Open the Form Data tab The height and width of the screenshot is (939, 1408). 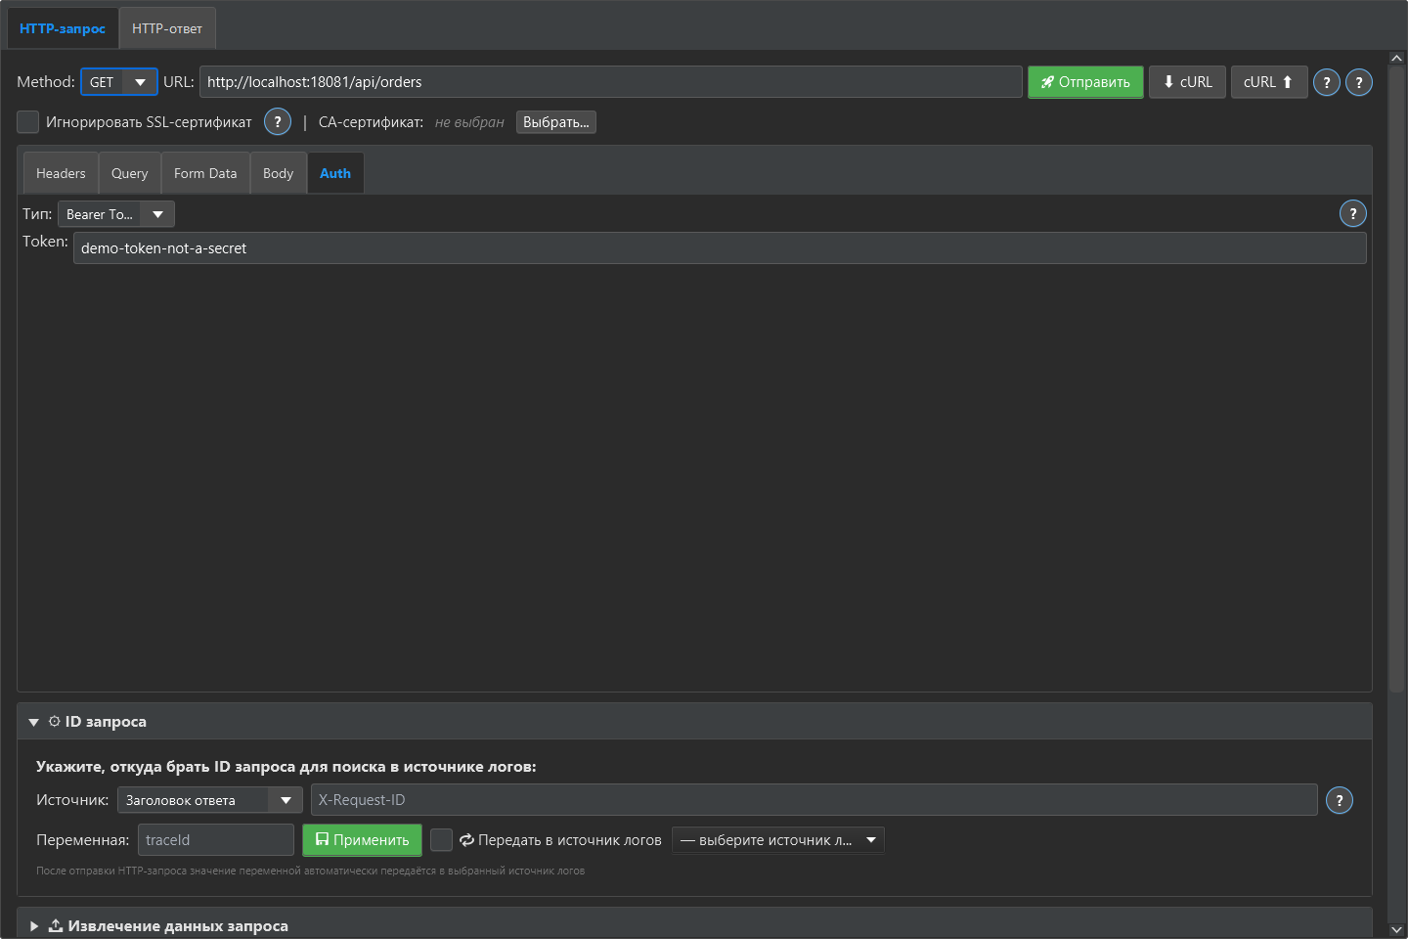205,173
